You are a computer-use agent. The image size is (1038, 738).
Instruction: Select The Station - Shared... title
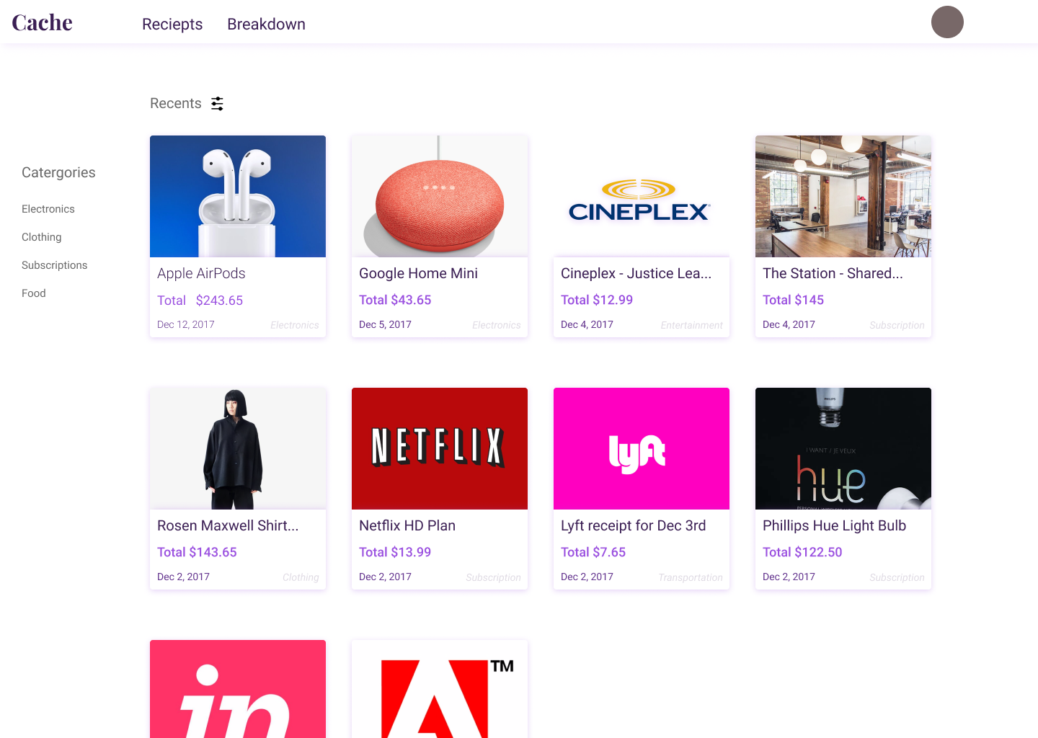click(x=833, y=274)
